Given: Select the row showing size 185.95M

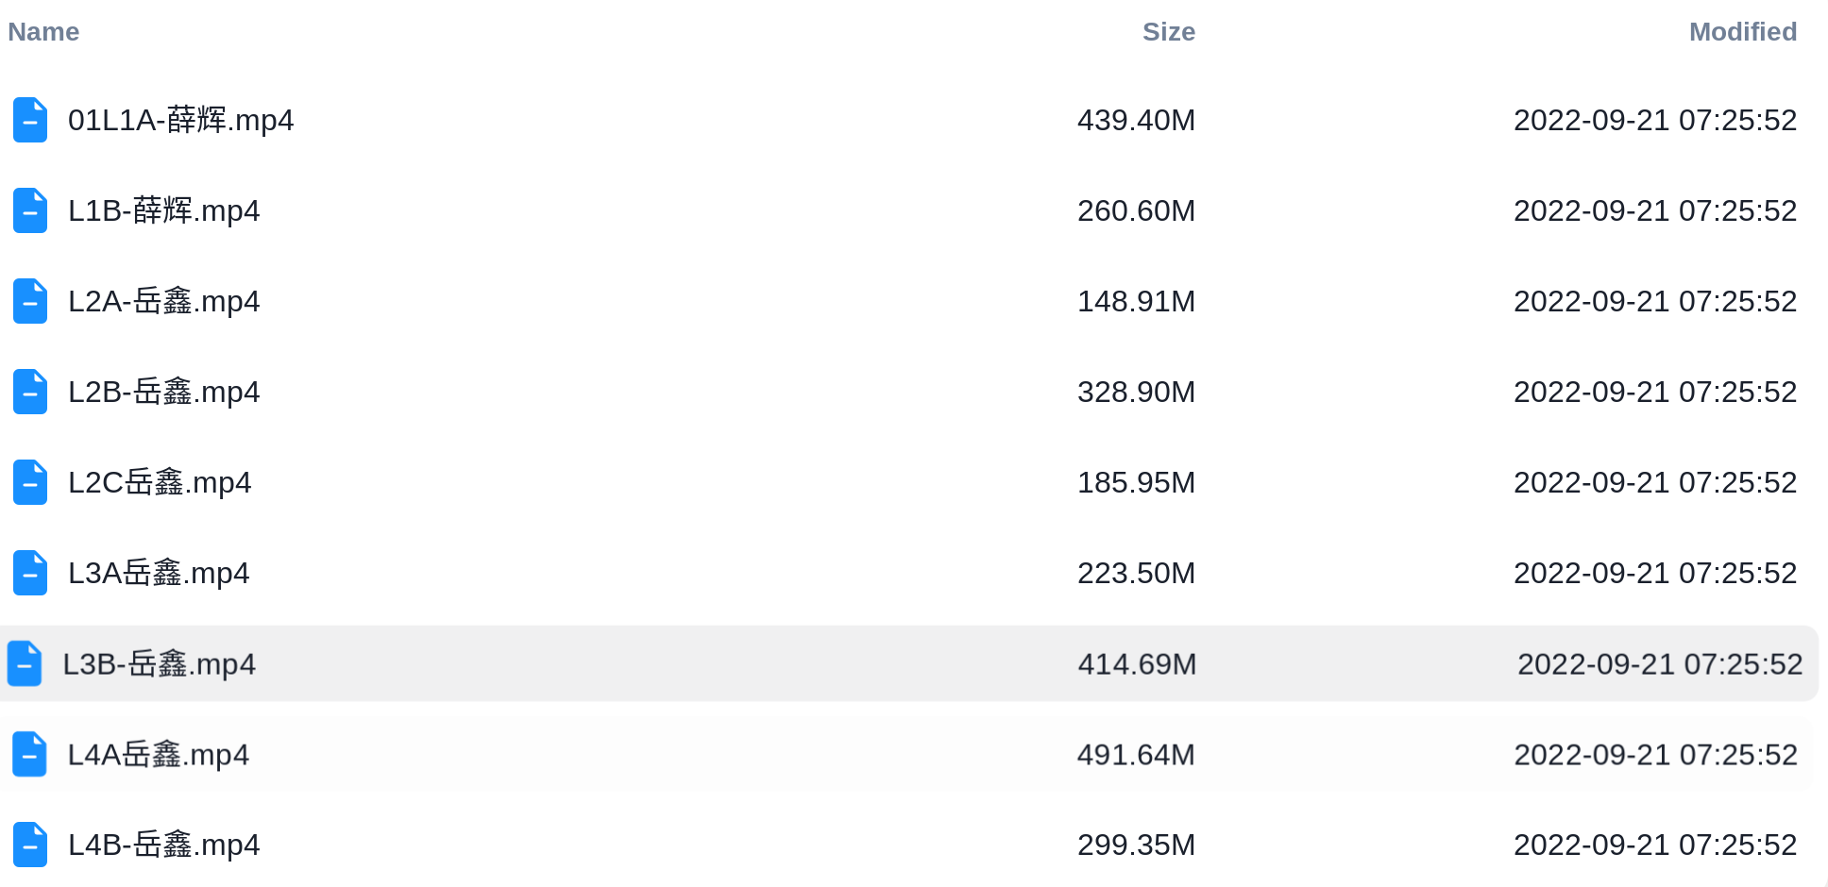Looking at the screenshot, I should [908, 482].
